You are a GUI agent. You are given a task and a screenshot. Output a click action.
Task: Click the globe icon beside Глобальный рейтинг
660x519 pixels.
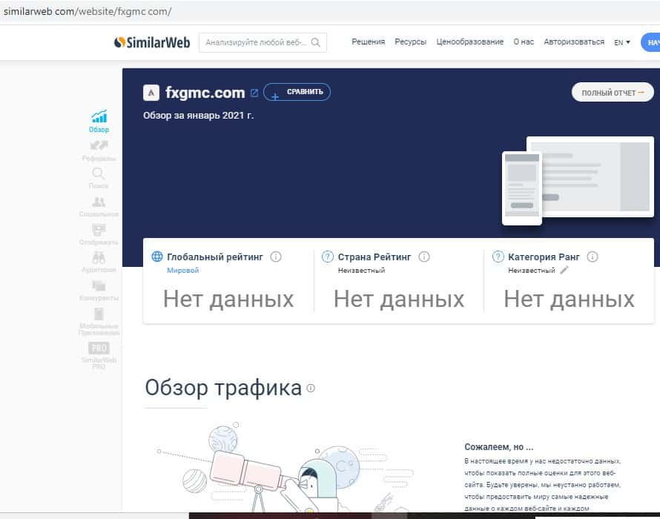pyautogui.click(x=157, y=257)
